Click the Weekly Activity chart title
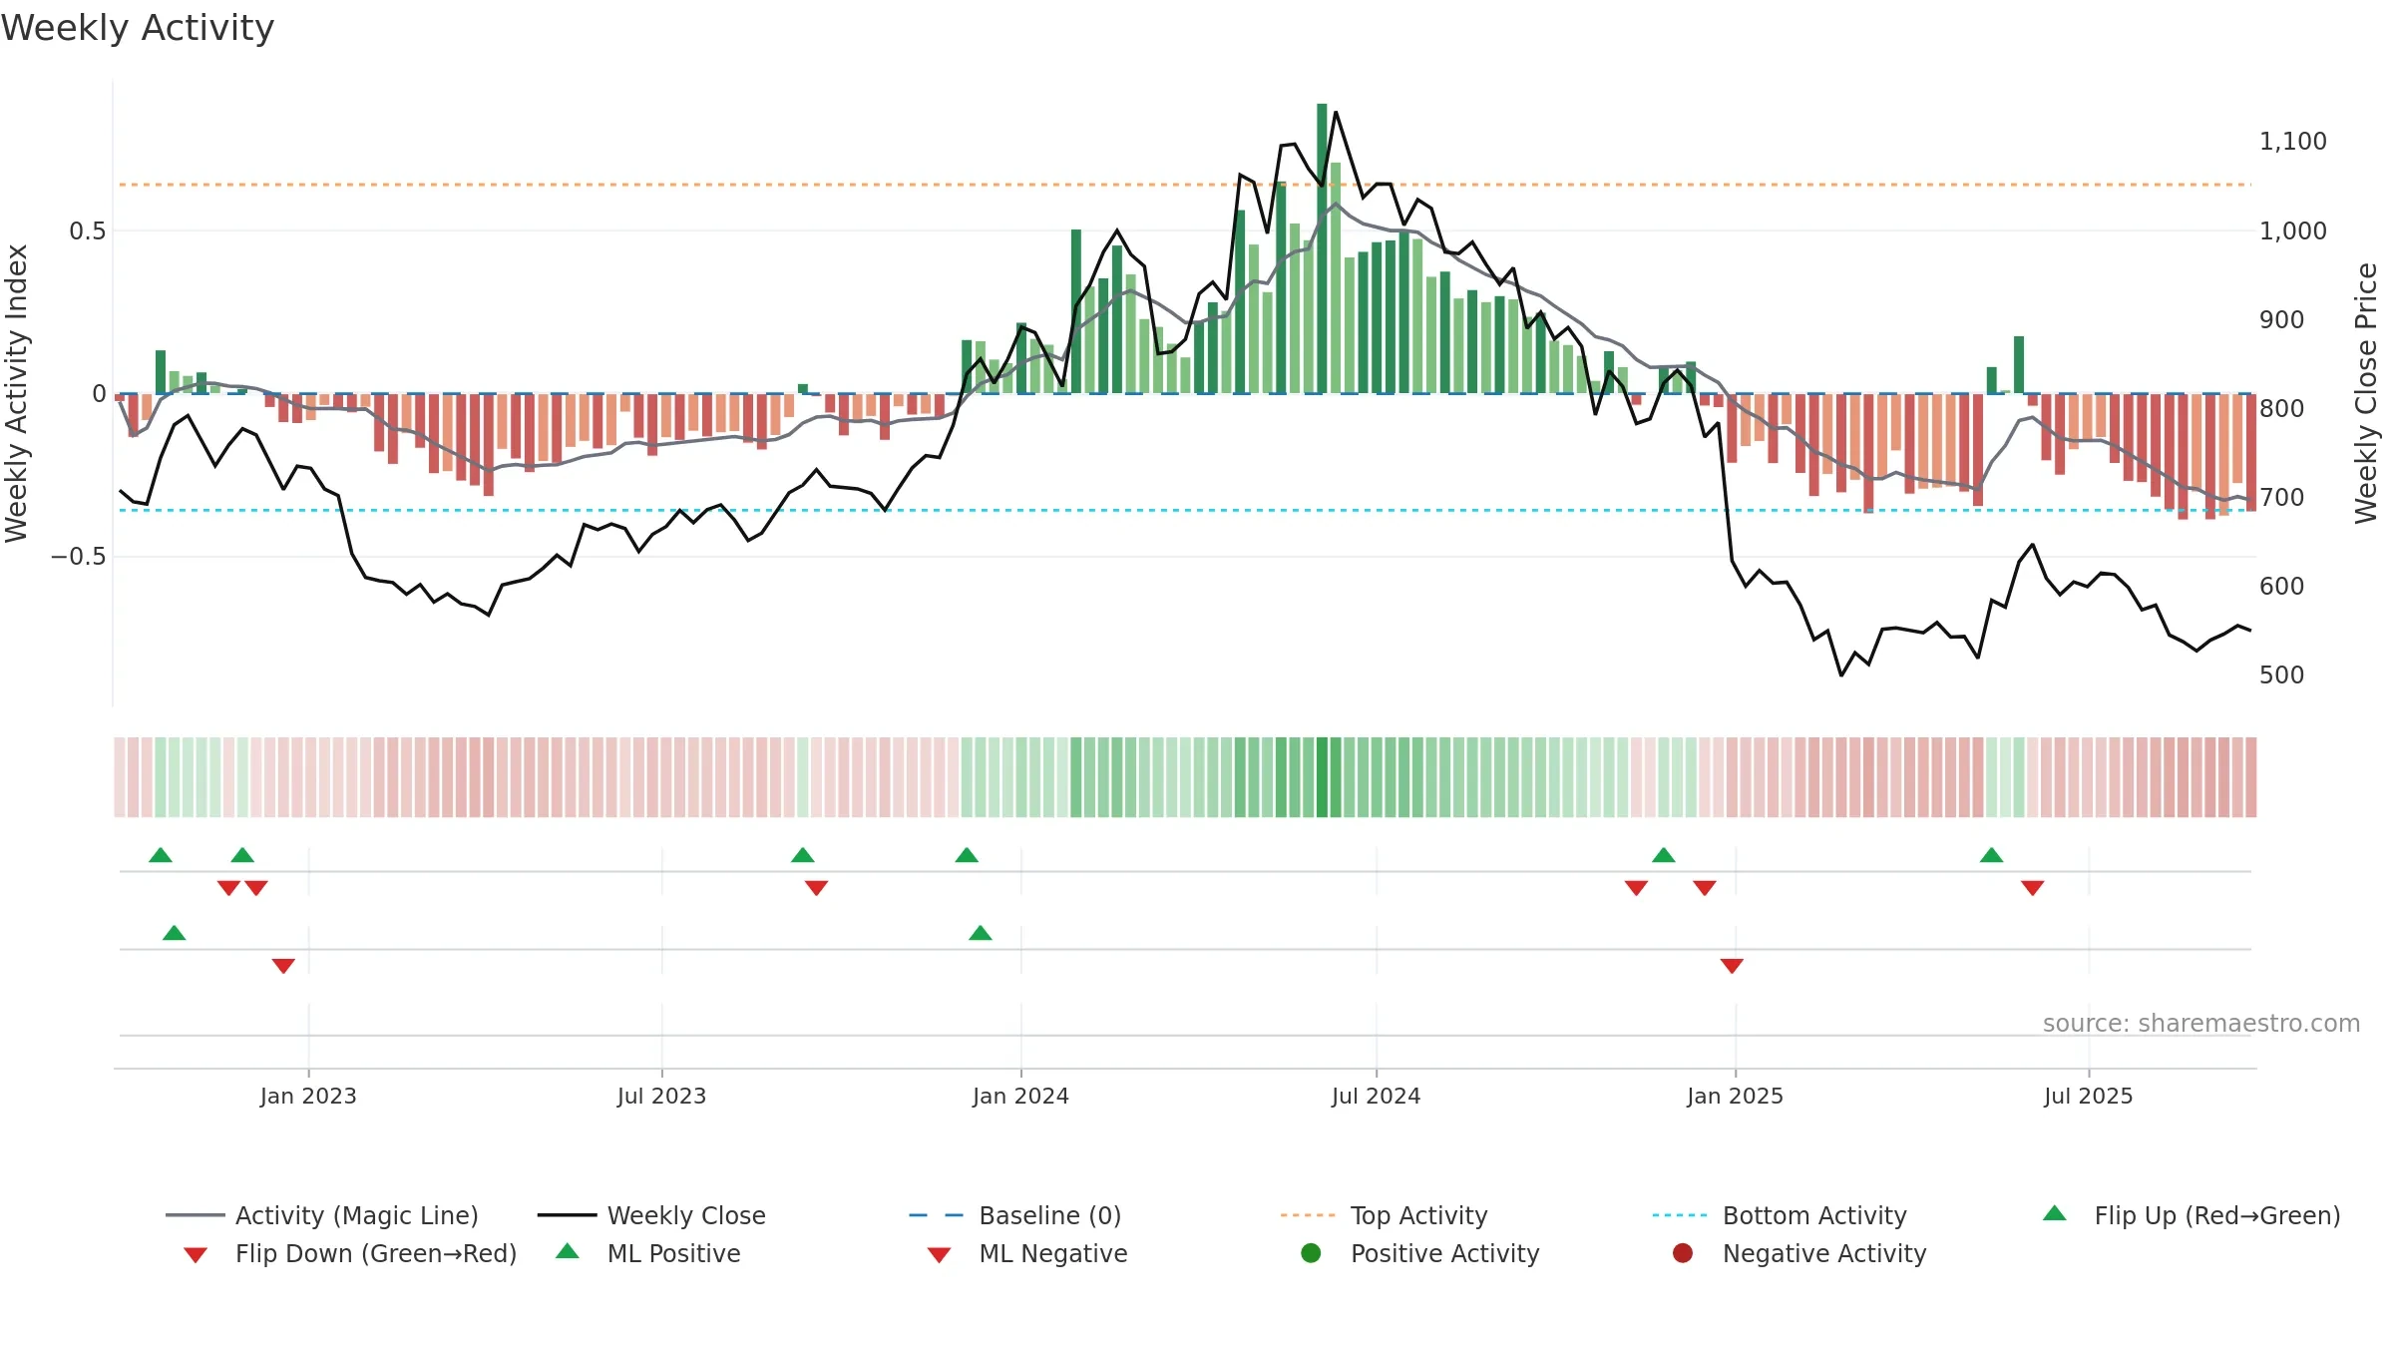The height and width of the screenshot is (1347, 2394). 138,28
